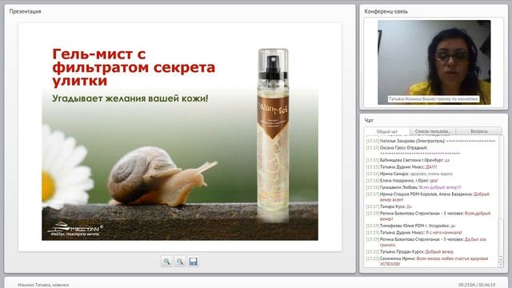This screenshot has width=512, height=288.
Task: Select Регина Баязитова message 'Всем добрый вечер!'
Action: pos(428,216)
